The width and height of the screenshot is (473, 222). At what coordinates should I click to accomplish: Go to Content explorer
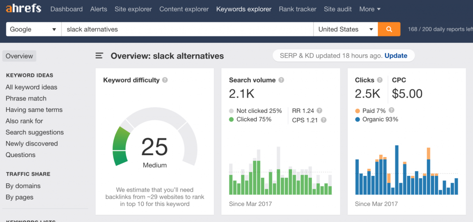point(184,9)
